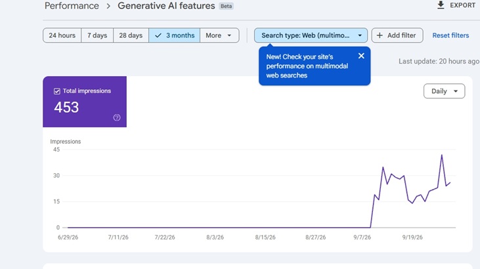Viewport: 480px width, 269px height.
Task: Click the 9/7/26 date axis label
Action: 362,237
